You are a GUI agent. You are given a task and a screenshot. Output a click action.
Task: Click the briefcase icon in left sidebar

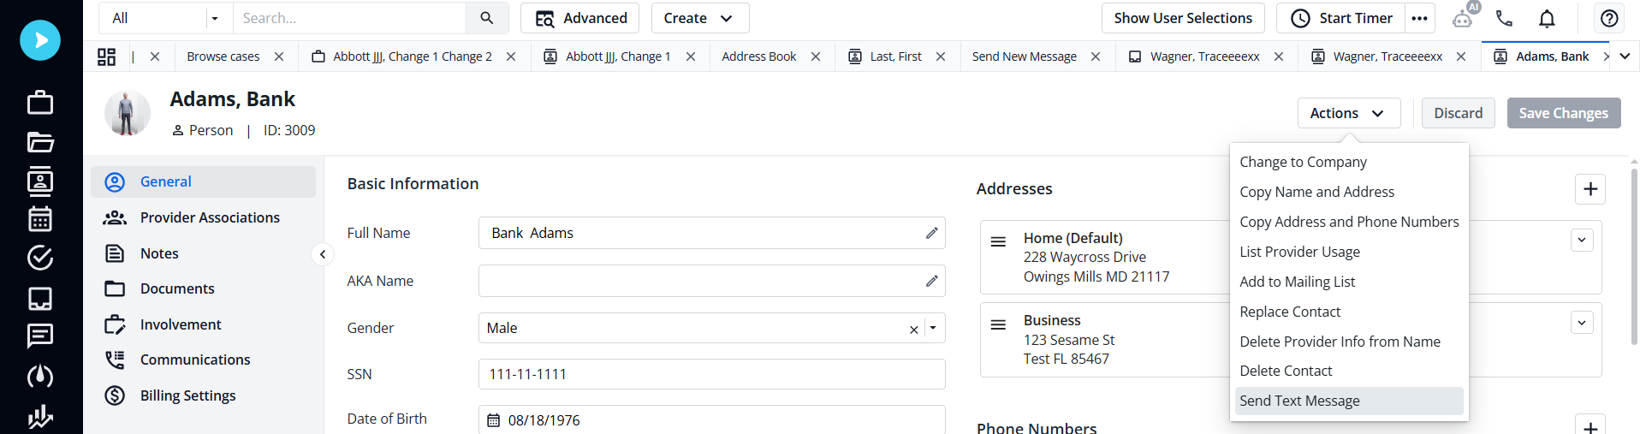click(40, 103)
